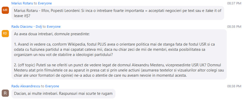Viewport: 242px width, 100px height.
Task: Click the 08:38 PM timestamp beside Radu Diaconu
Action: tap(234, 27)
